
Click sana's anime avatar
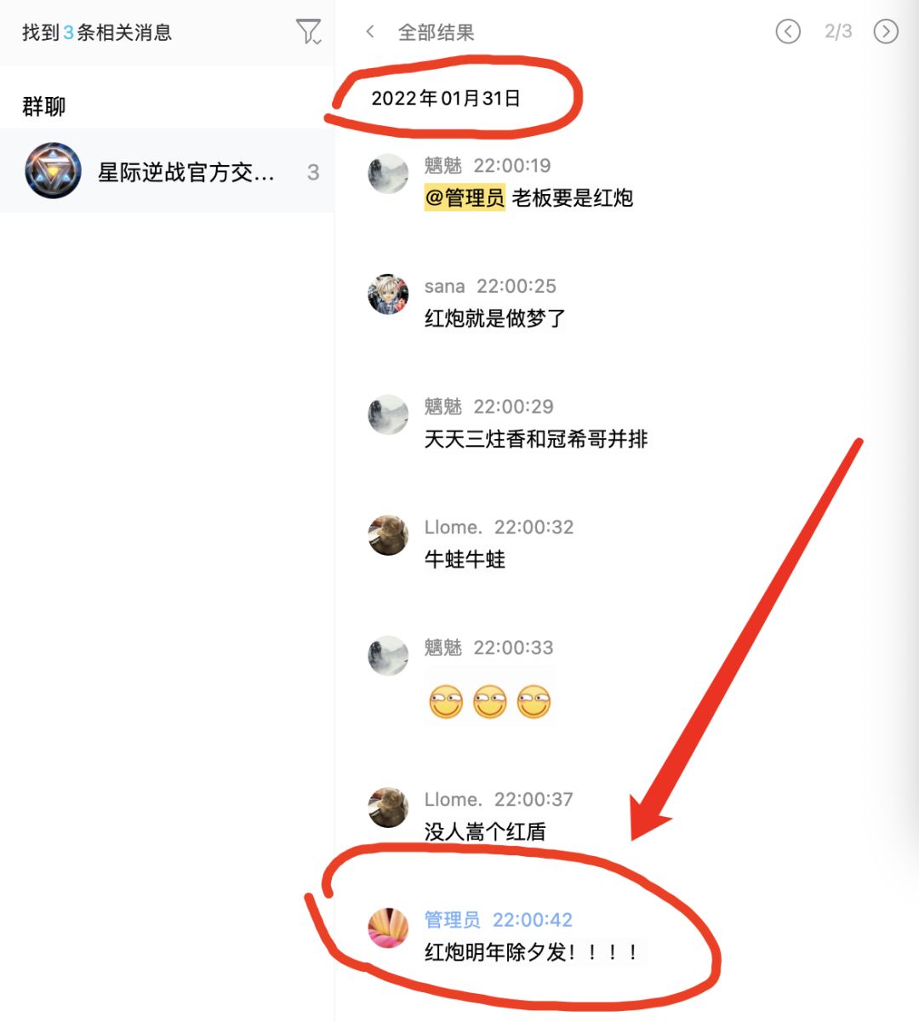(x=388, y=294)
